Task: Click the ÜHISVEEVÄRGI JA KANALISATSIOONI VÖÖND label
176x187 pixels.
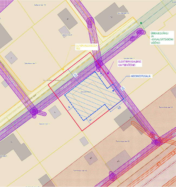Action: [162, 38]
